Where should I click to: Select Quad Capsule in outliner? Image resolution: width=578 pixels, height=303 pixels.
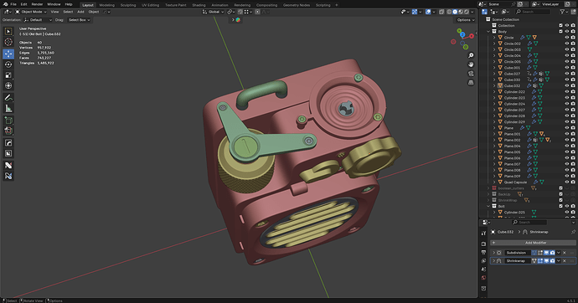point(515,182)
